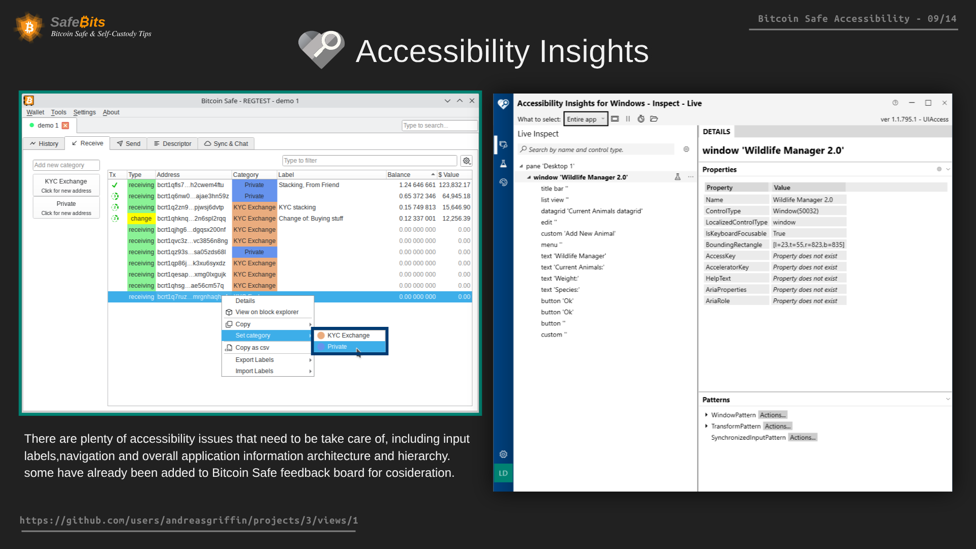Open the Settings menu in Bitcoin Safe
This screenshot has height=549, width=976.
pos(84,112)
